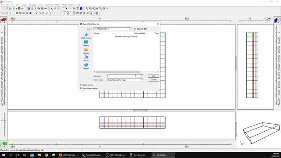Open Chrome from the taskbar
This screenshot has height=158, width=281.
[x=47, y=155]
